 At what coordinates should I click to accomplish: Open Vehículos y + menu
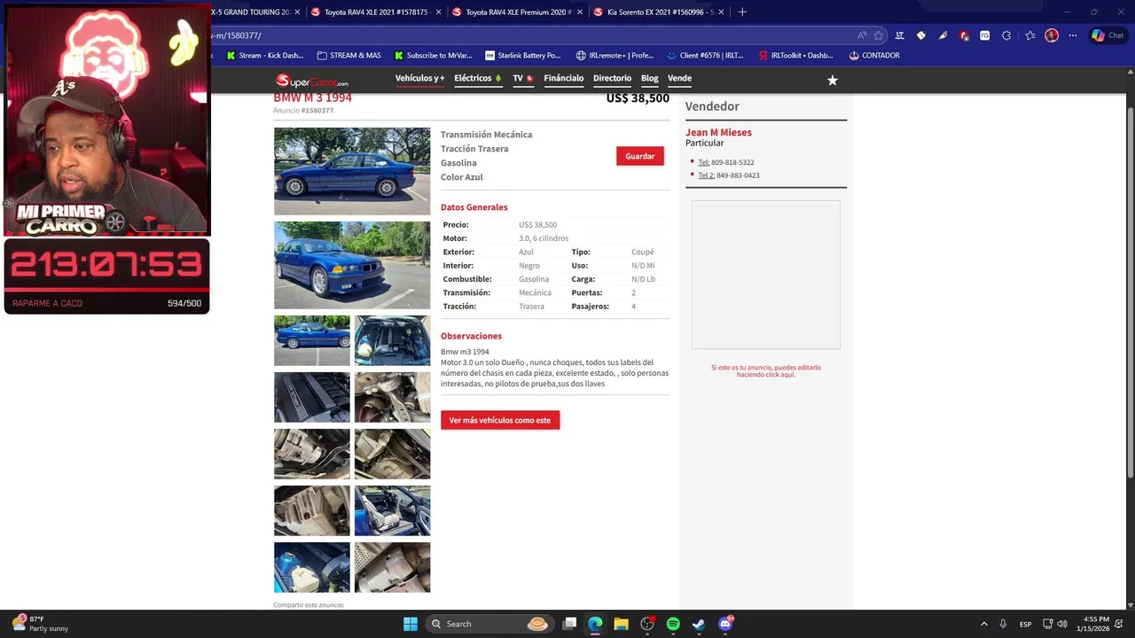coord(419,79)
